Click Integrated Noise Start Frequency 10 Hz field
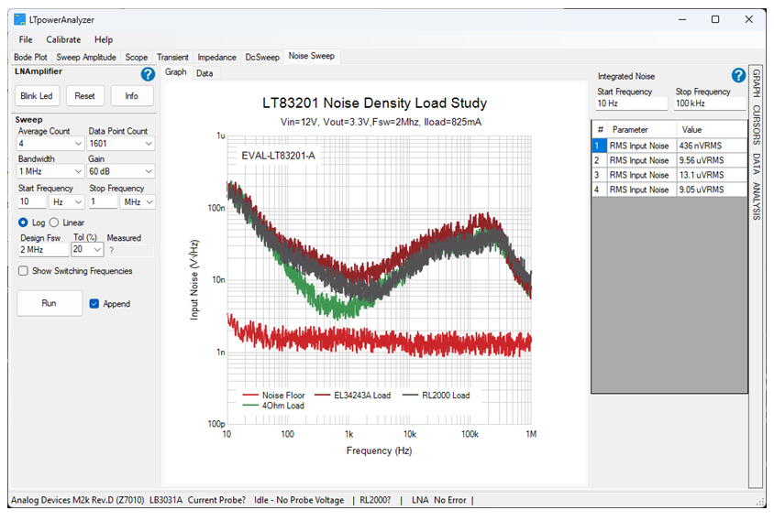 (x=631, y=103)
